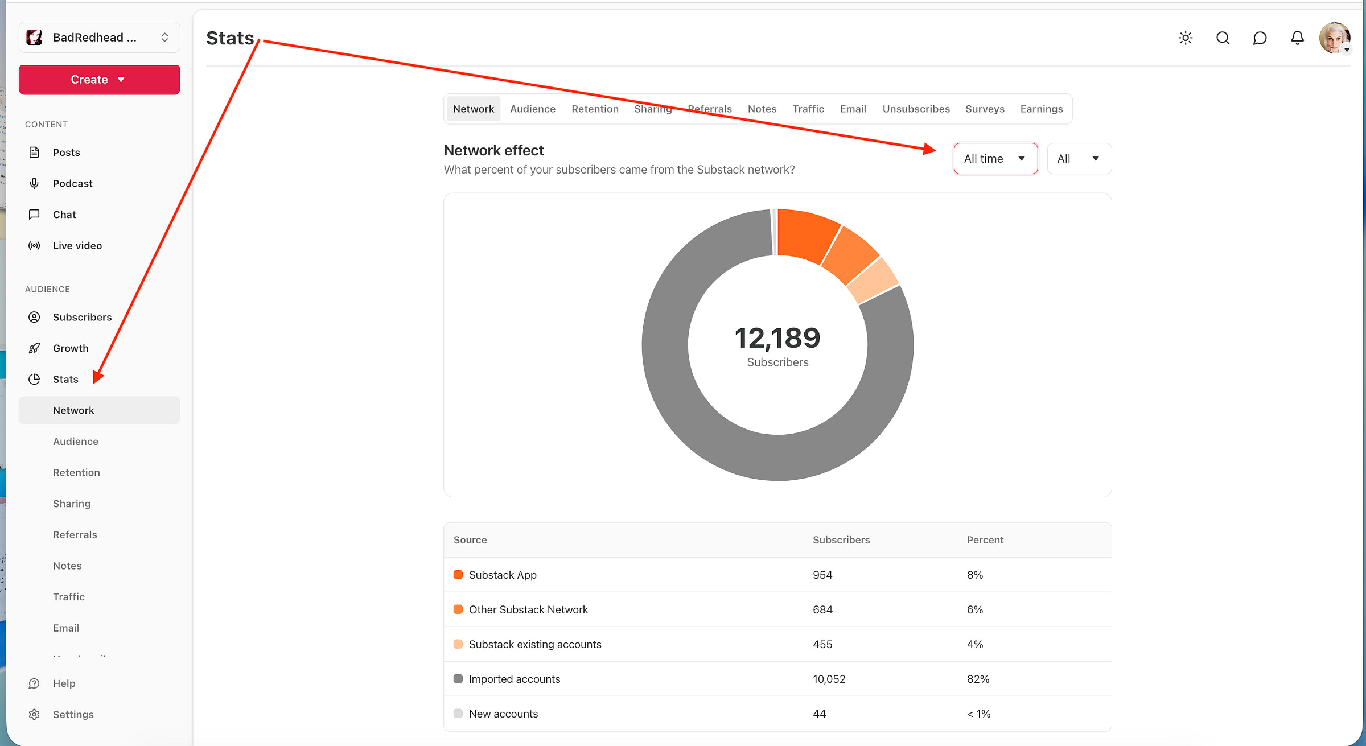The image size is (1366, 746).
Task: Click the Substack App orange legend swatch
Action: click(x=458, y=575)
